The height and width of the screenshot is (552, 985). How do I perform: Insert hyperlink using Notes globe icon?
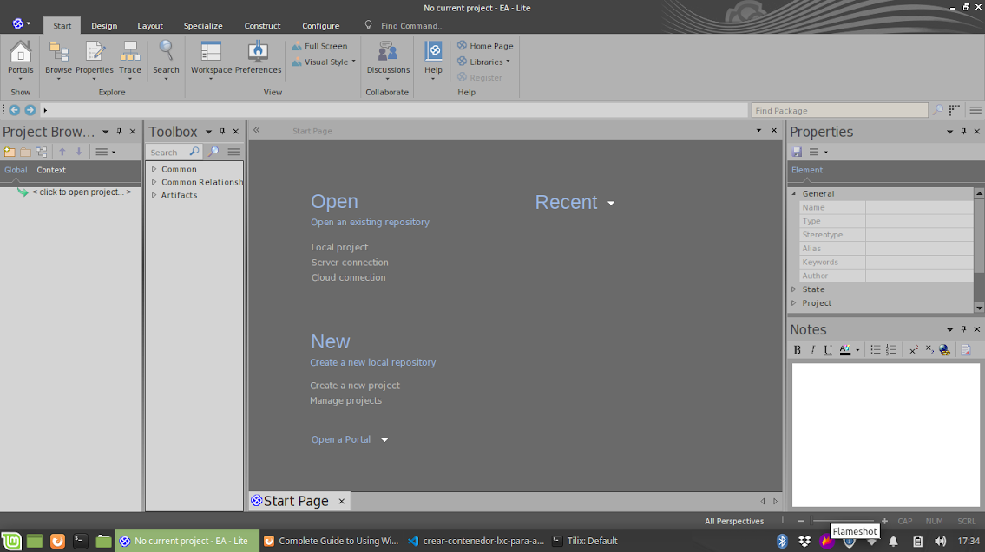click(944, 350)
